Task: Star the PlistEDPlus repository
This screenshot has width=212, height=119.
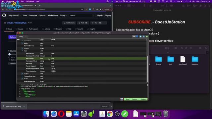Action: click(96, 23)
